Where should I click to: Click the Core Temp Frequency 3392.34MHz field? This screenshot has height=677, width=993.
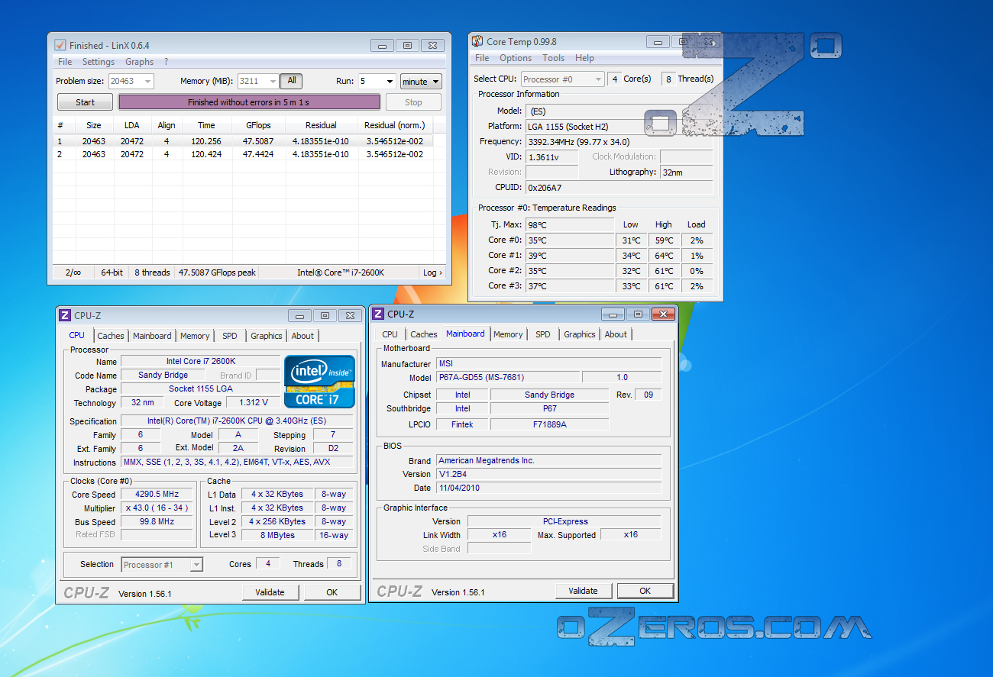tap(619, 141)
